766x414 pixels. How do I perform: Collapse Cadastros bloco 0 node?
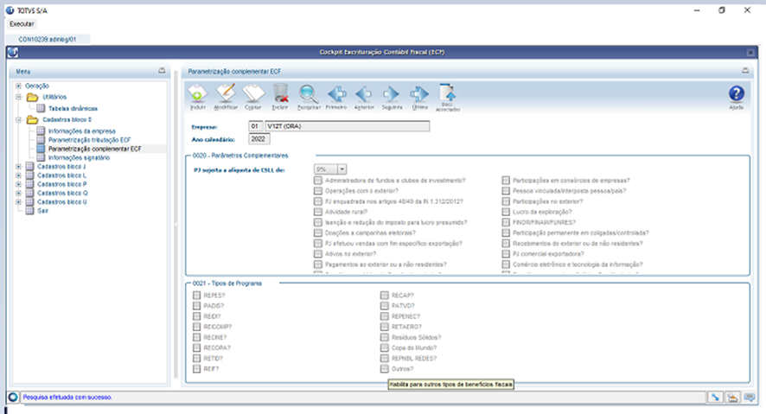point(18,119)
